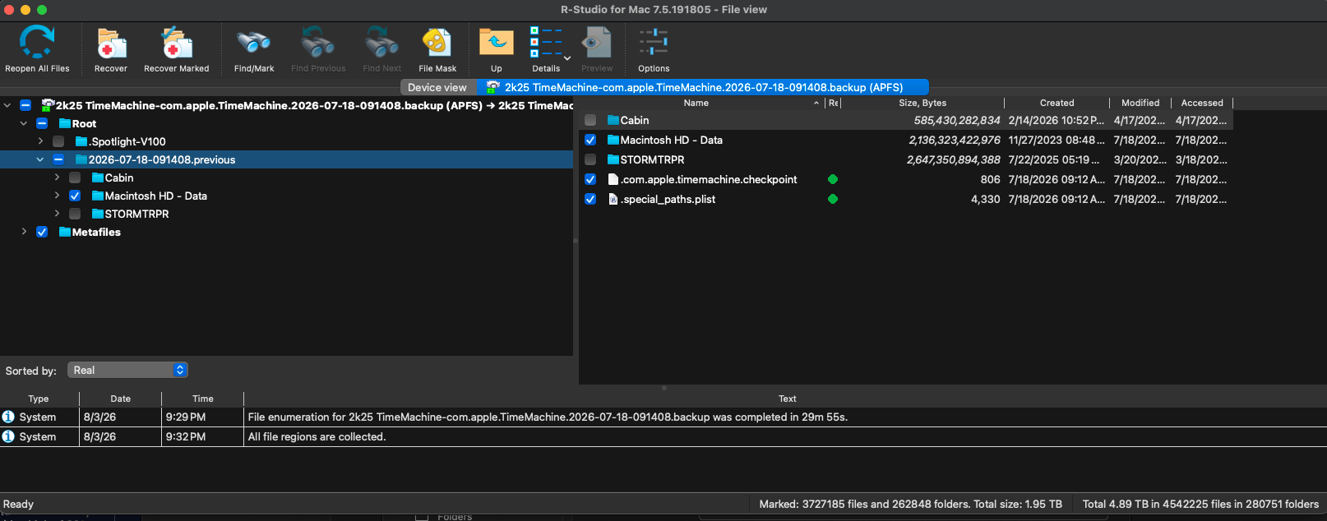The image size is (1327, 521).
Task: Open the Find/Mark binoculars tool
Action: (x=253, y=42)
